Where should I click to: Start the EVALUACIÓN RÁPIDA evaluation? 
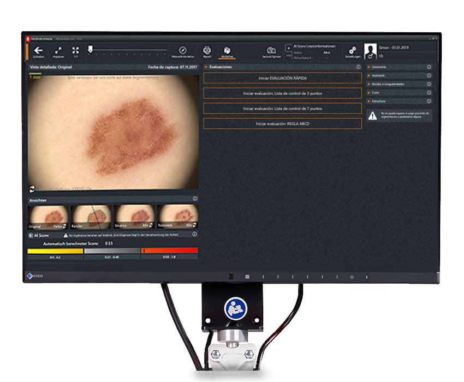click(x=282, y=79)
